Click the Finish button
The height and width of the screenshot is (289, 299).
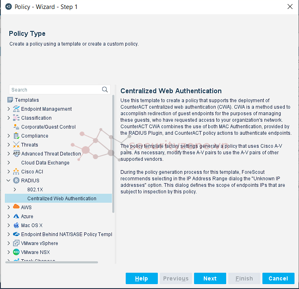pos(244,278)
